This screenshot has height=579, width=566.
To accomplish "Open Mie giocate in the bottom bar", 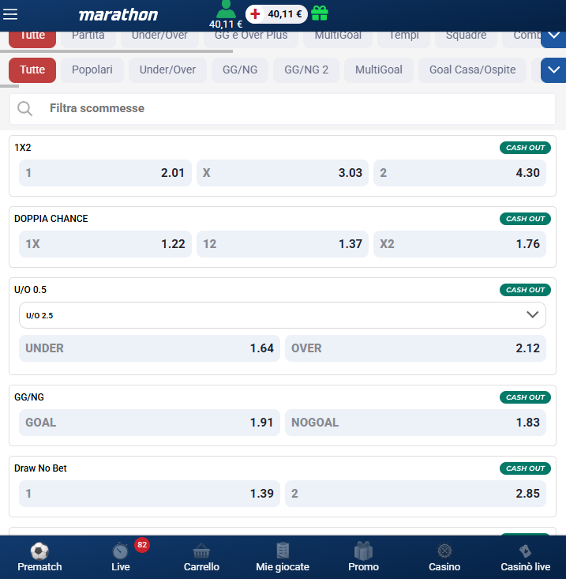I will click(x=283, y=557).
